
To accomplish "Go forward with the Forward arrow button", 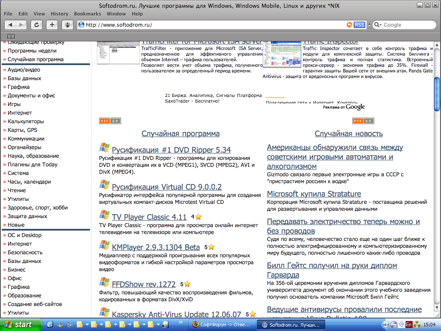I will [22, 25].
